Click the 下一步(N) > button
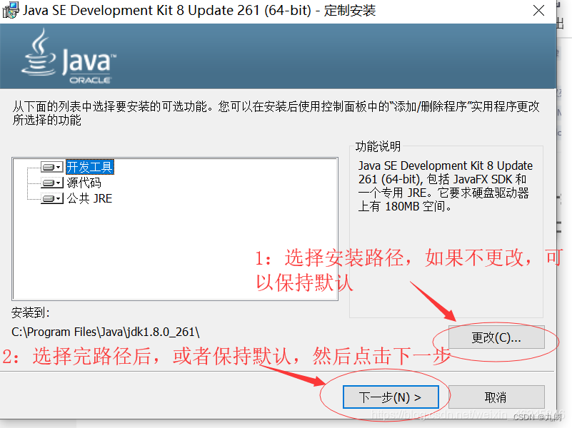Screen dimensions: 572x428 pyautogui.click(x=391, y=397)
